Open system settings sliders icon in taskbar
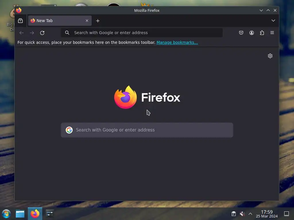 (50, 214)
